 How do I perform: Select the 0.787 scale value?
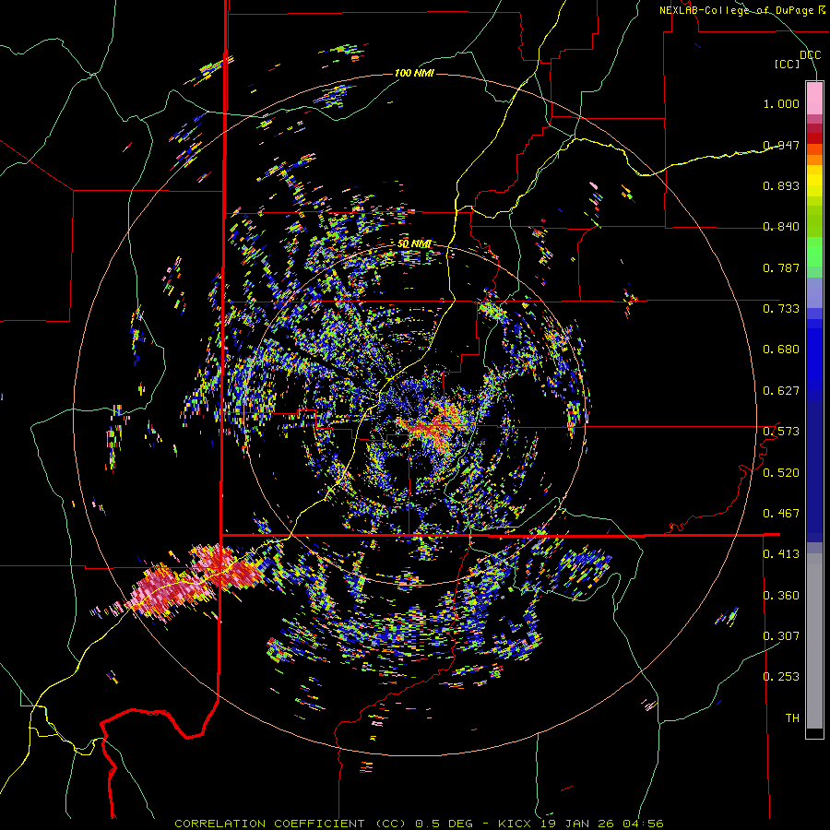pos(781,267)
